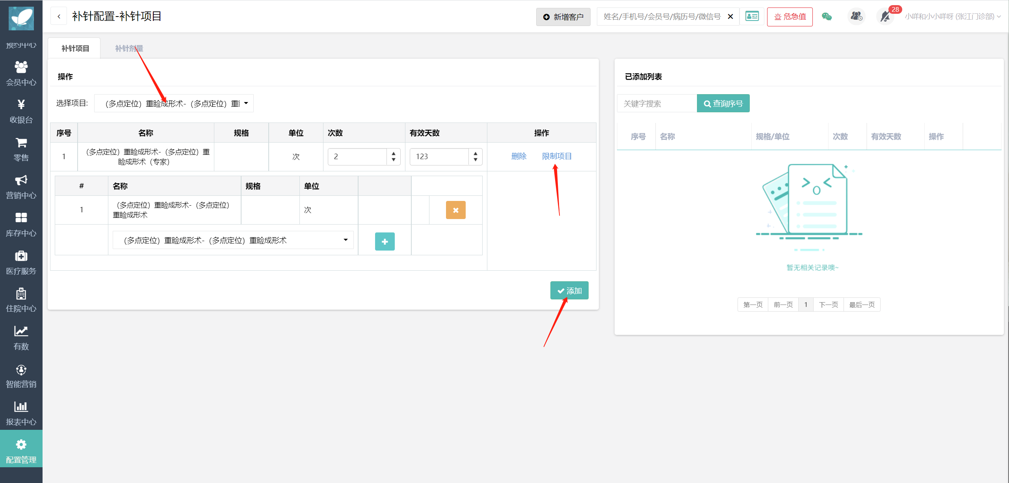Open the 智能营销 section
This screenshot has height=483, width=1009.
pyautogui.click(x=21, y=376)
